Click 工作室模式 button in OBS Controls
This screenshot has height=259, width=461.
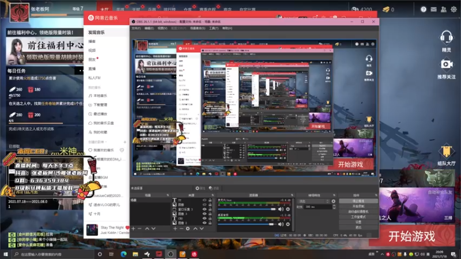point(358,217)
